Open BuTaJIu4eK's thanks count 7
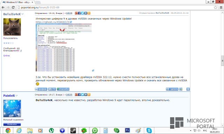224x134 pixels. click(21, 51)
